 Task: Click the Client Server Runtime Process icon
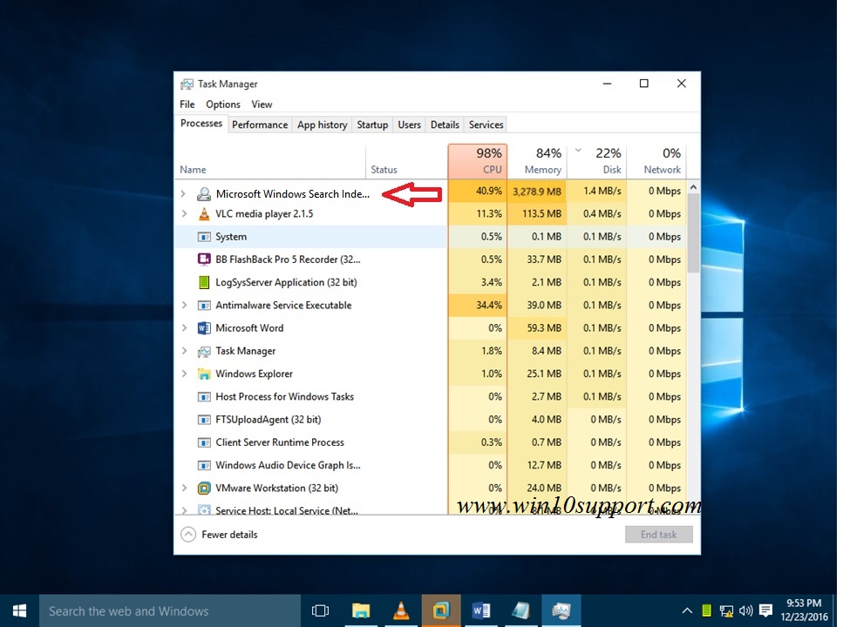[x=204, y=442]
